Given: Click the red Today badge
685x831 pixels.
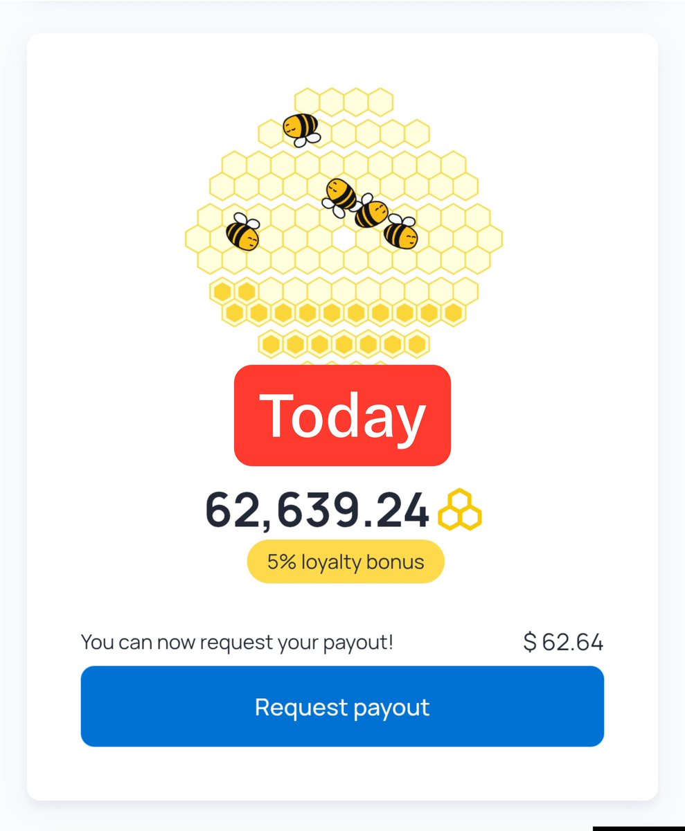Looking at the screenshot, I should pyautogui.click(x=342, y=415).
